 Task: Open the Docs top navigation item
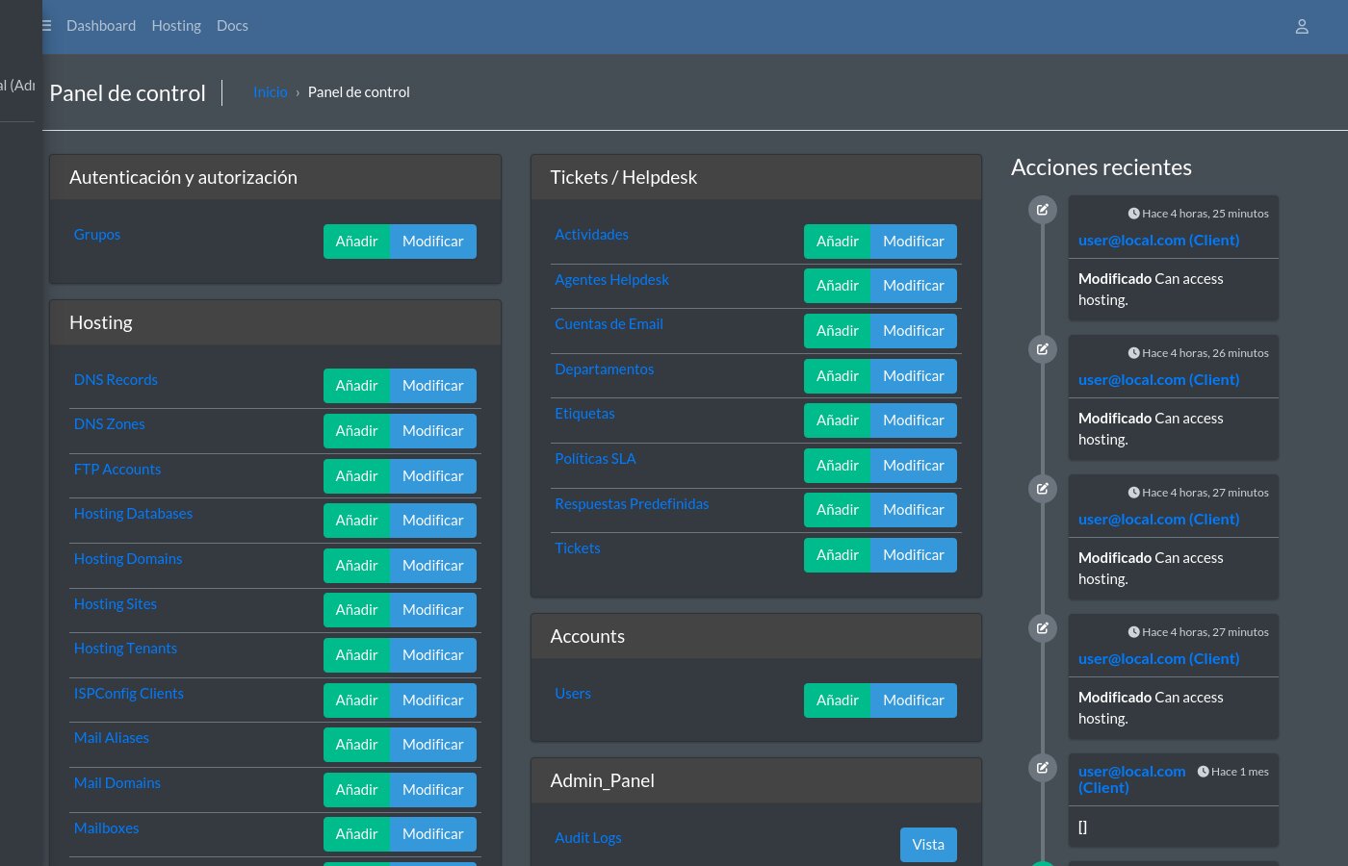tap(232, 26)
